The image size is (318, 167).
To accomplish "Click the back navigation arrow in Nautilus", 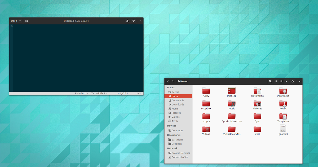I will click(168, 81).
